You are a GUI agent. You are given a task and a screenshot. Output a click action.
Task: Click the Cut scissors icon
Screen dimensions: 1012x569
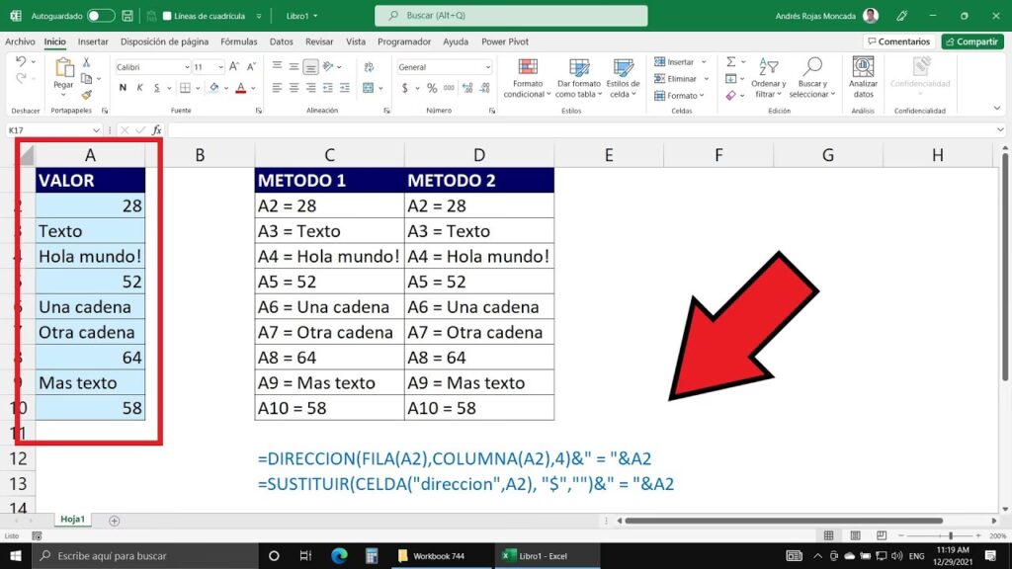click(87, 62)
